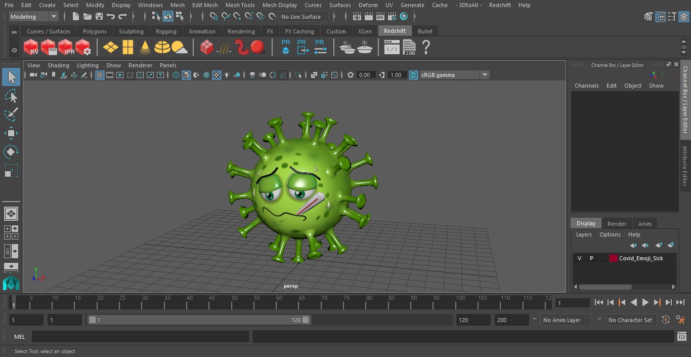Click the viewport gamma 1.00 field
The width and height of the screenshot is (691, 357).
(396, 75)
